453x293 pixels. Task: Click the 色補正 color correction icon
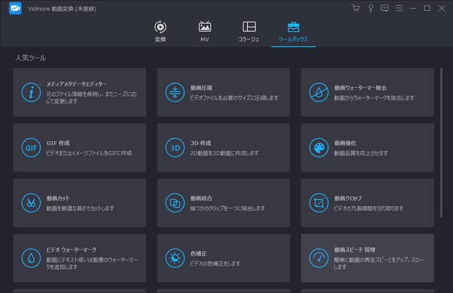[175, 258]
